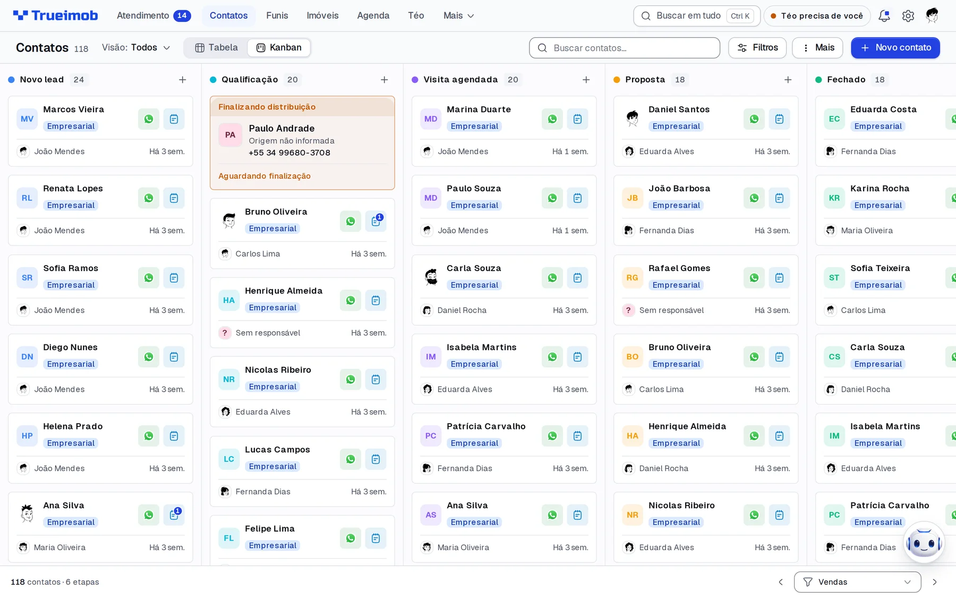Open the Imóveis tab
The width and height of the screenshot is (956, 598).
323,16
